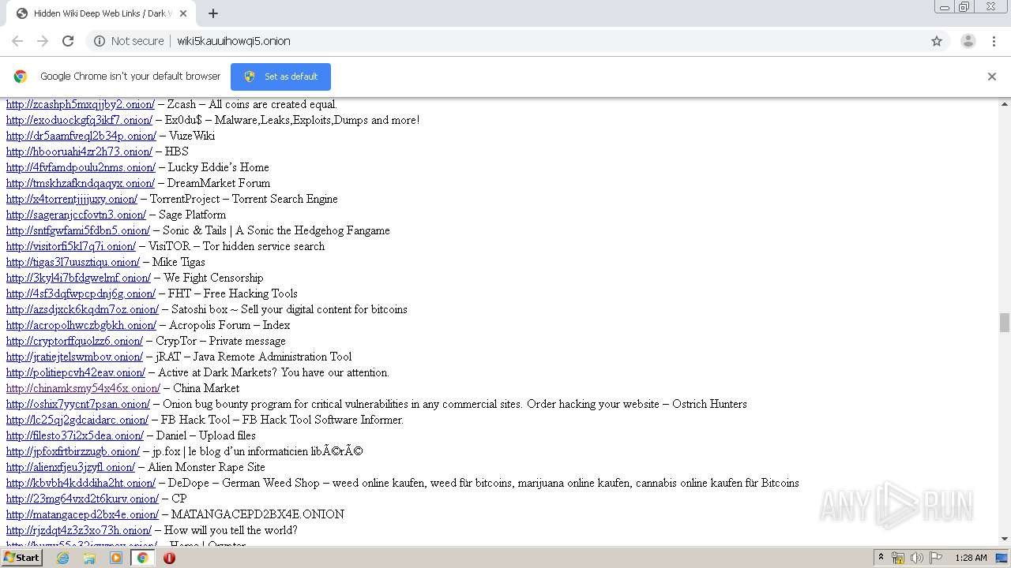Click the text 'Mike Tigas'
The image size is (1011, 568).
179,262
